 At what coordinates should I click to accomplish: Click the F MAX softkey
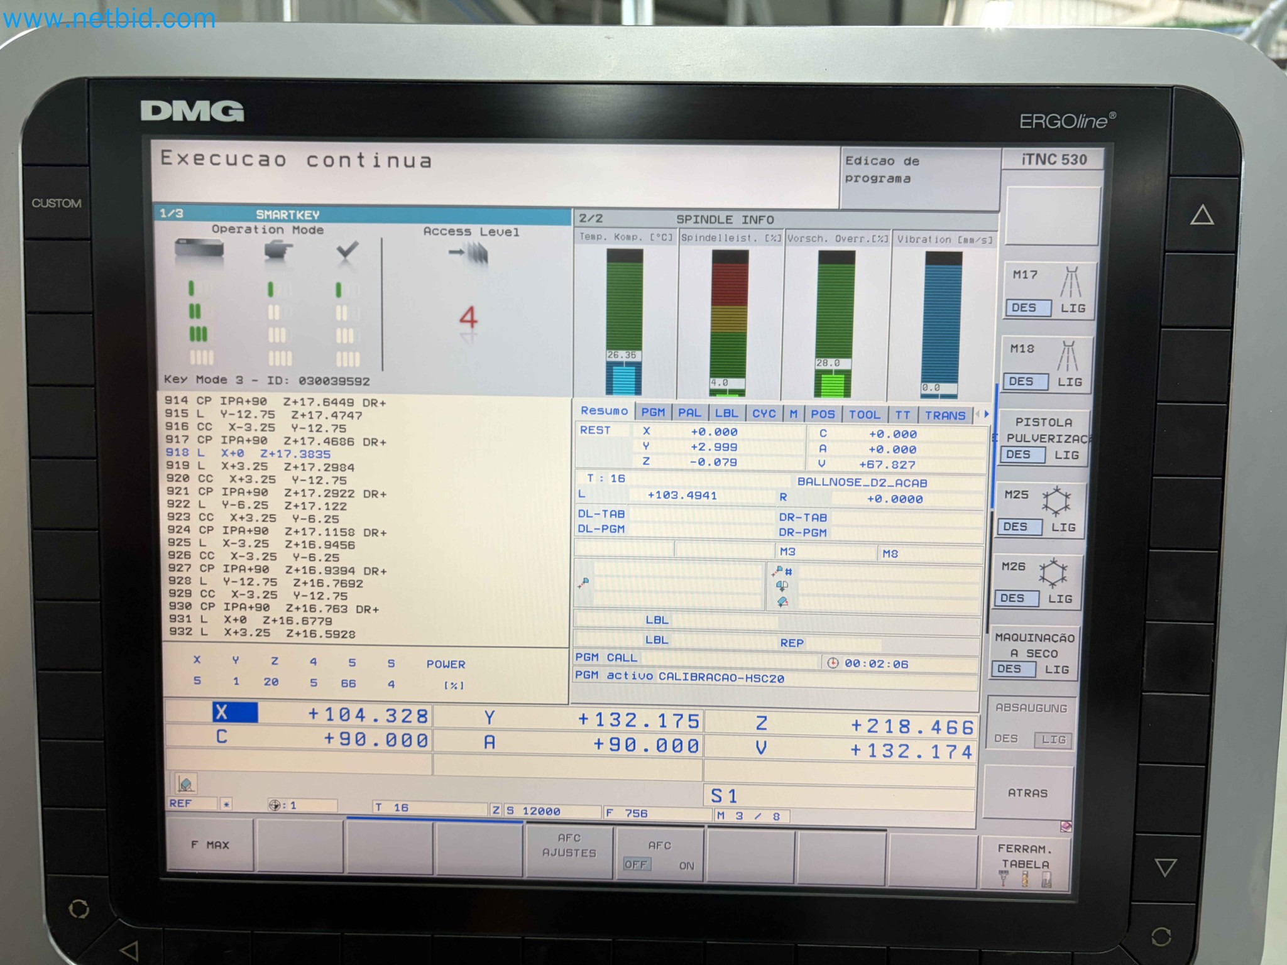click(210, 845)
